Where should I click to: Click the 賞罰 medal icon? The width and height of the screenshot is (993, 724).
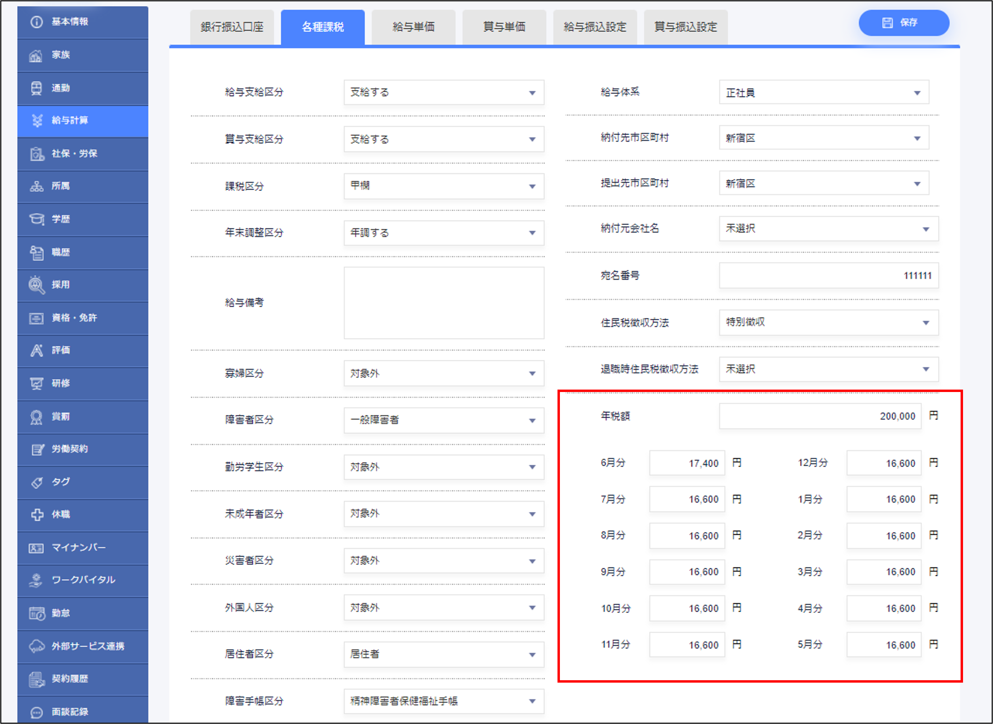pos(36,417)
